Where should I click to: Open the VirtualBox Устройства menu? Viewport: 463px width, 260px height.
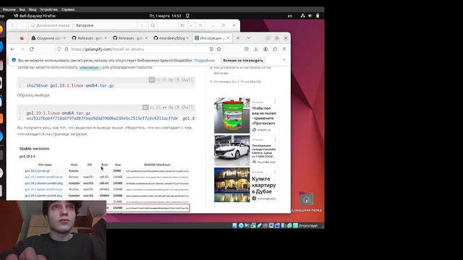48,9
